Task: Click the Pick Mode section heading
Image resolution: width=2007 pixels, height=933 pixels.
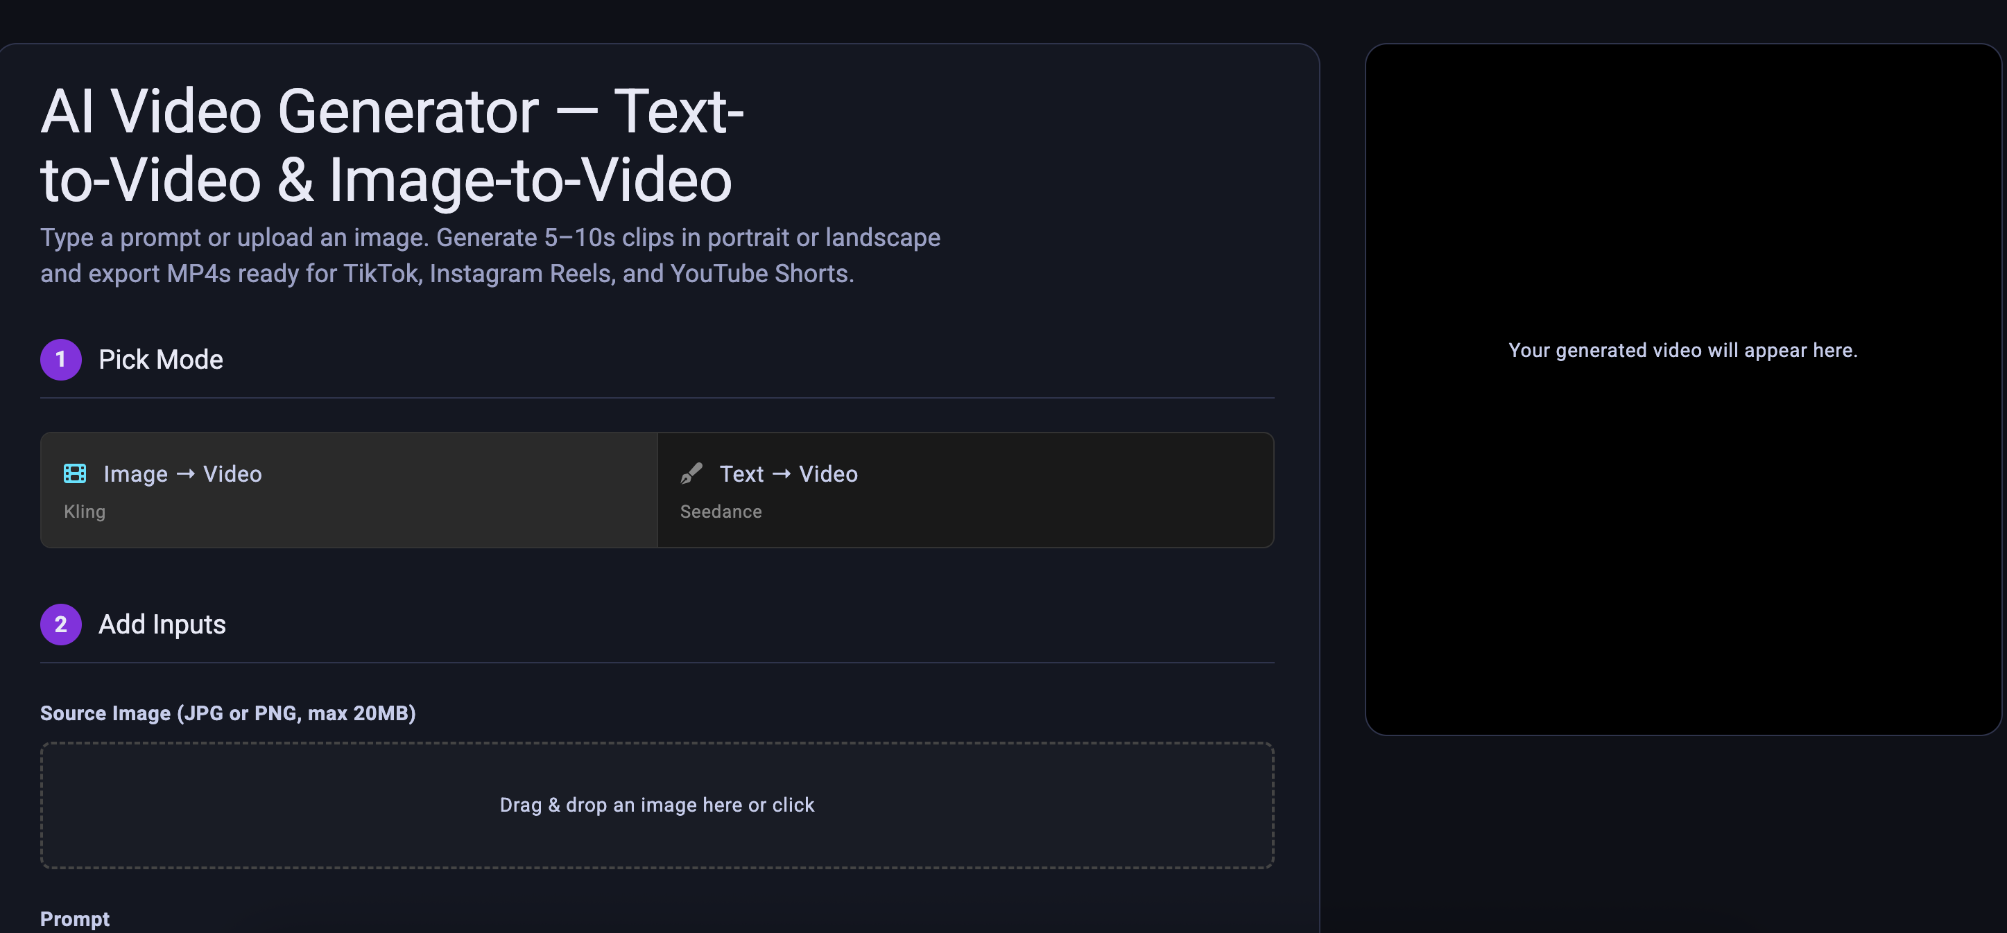Action: pos(160,360)
